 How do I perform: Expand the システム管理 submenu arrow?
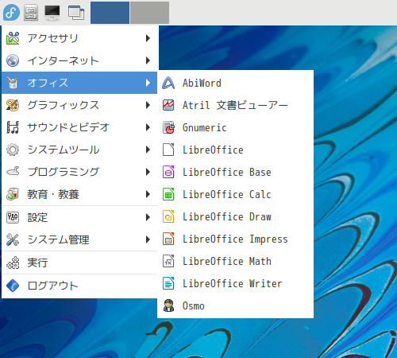point(148,239)
